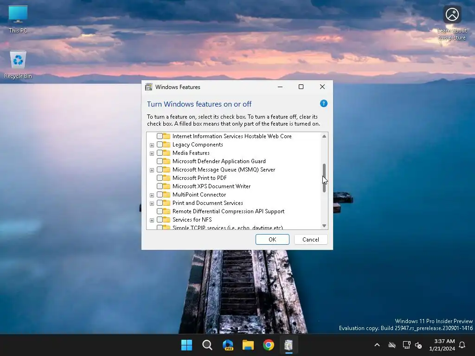Click the folder icon beside Services for NFS
This screenshot has height=356, width=475.
(x=167, y=219)
